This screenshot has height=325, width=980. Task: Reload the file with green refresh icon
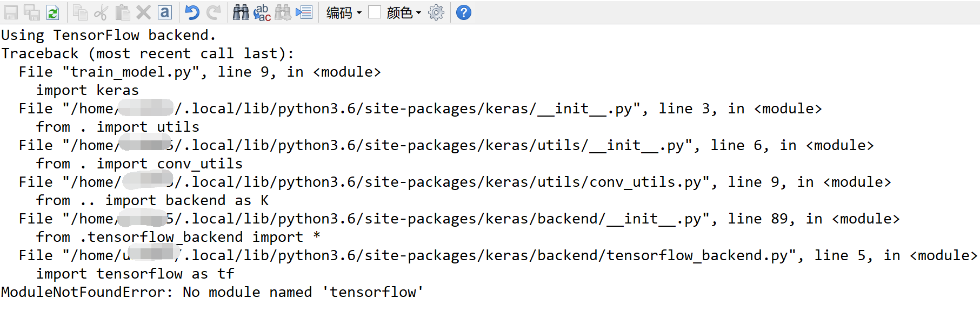pos(53,12)
